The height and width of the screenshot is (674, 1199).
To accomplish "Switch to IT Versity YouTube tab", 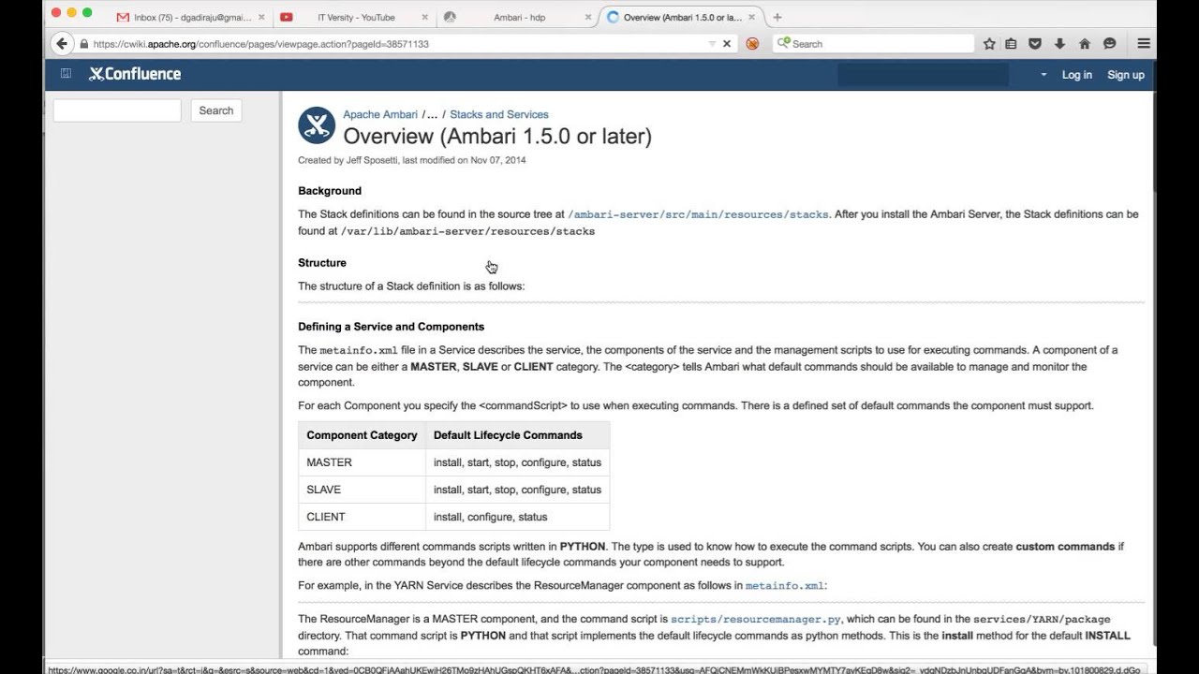I will coord(355,17).
